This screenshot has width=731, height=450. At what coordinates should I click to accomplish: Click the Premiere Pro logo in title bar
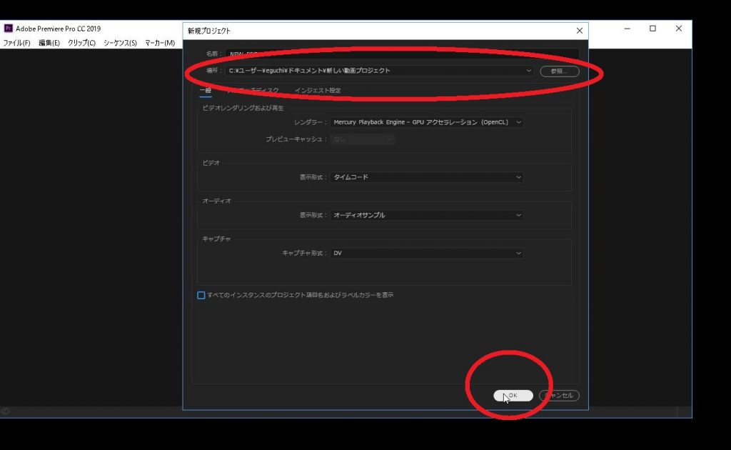coord(8,29)
